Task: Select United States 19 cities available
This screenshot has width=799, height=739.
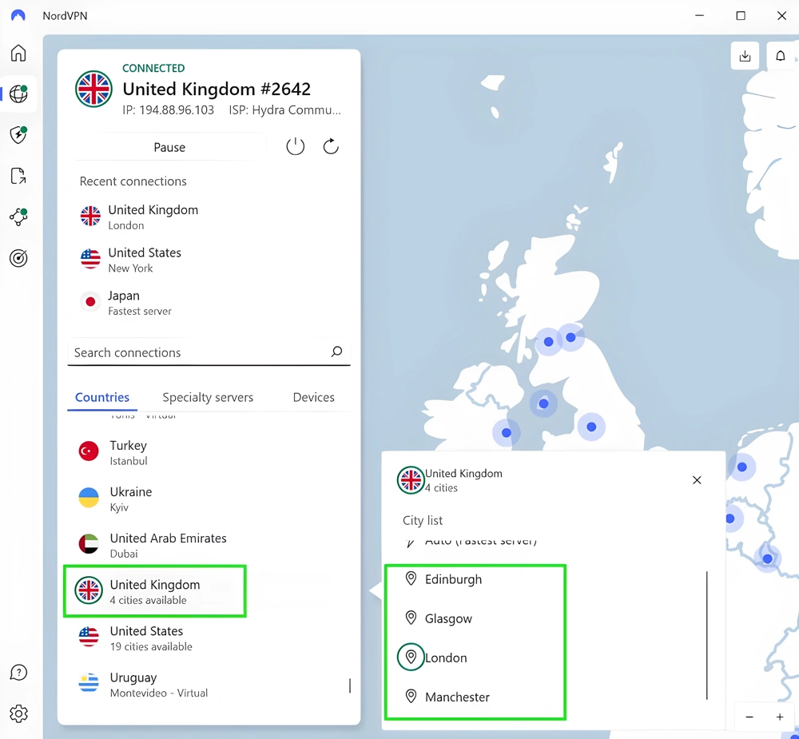Action: click(x=209, y=638)
